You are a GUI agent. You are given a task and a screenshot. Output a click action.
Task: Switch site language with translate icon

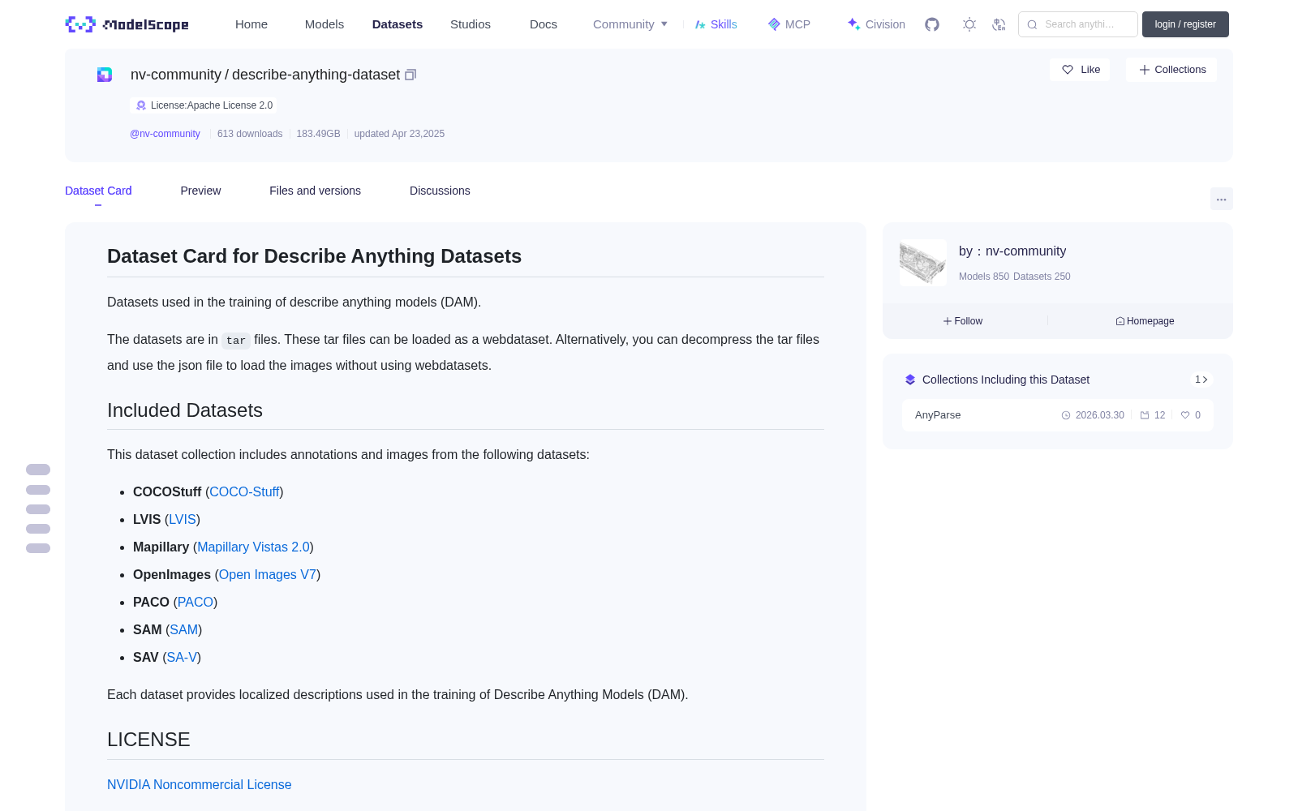pyautogui.click(x=999, y=24)
